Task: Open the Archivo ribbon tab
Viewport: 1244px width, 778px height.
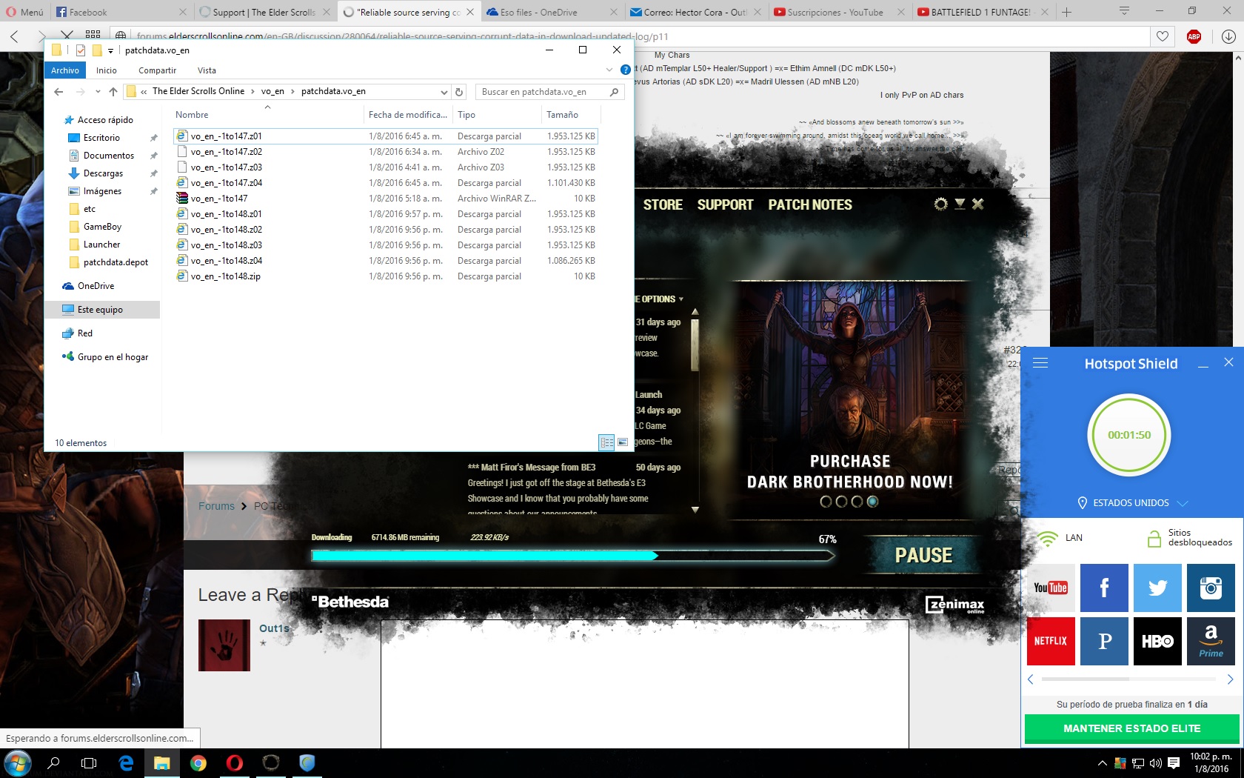Action: tap(65, 70)
